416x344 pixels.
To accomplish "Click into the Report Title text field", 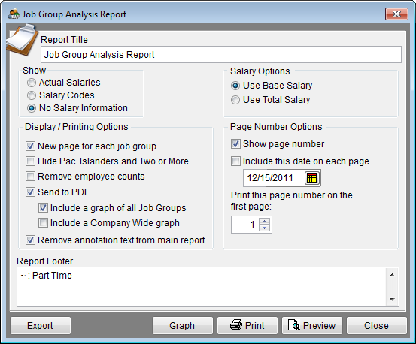I will point(221,55).
